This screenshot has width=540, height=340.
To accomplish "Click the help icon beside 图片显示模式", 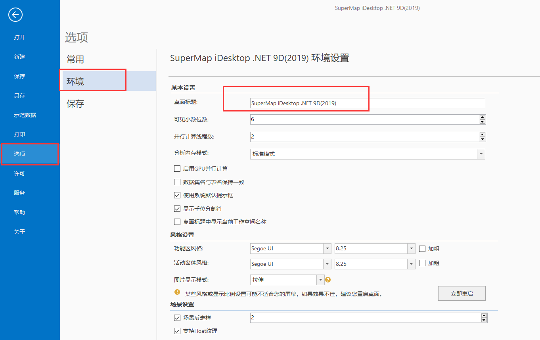I will point(328,280).
